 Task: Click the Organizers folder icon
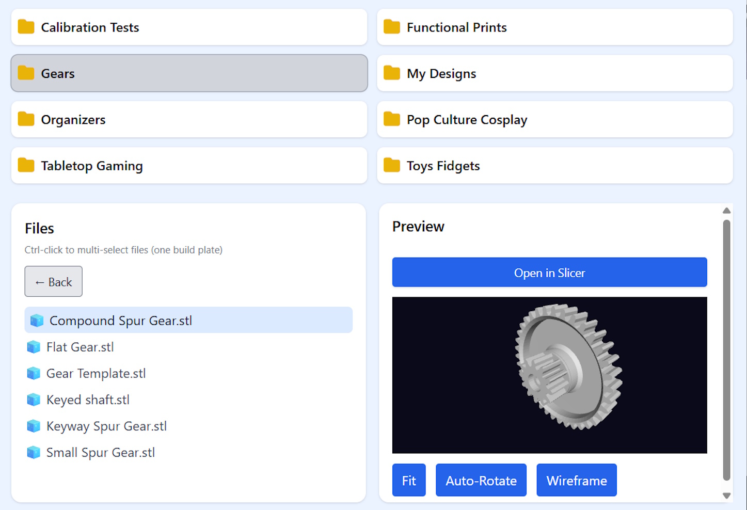click(x=26, y=119)
